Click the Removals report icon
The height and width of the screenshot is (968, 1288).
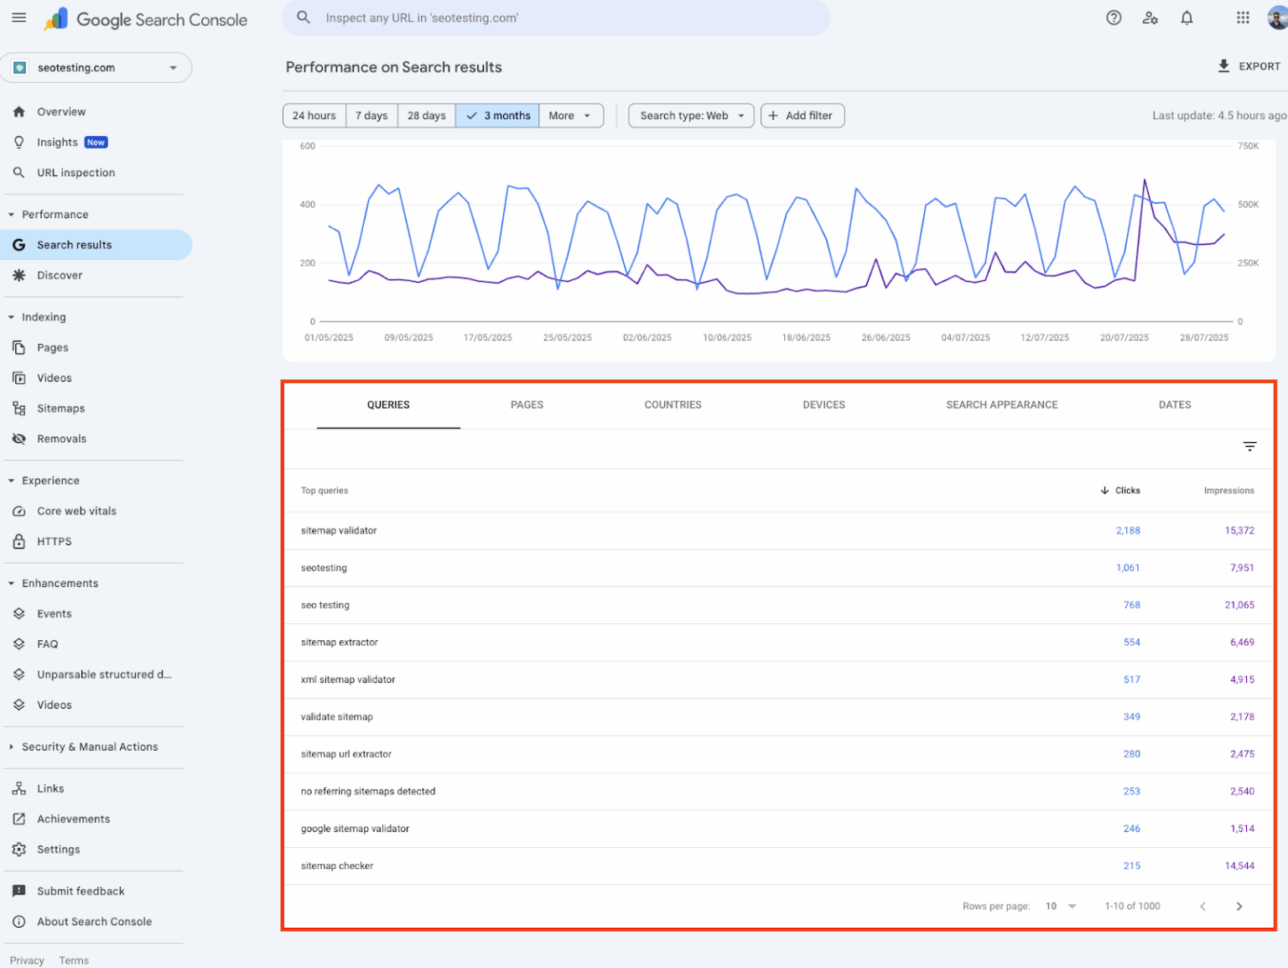18,439
